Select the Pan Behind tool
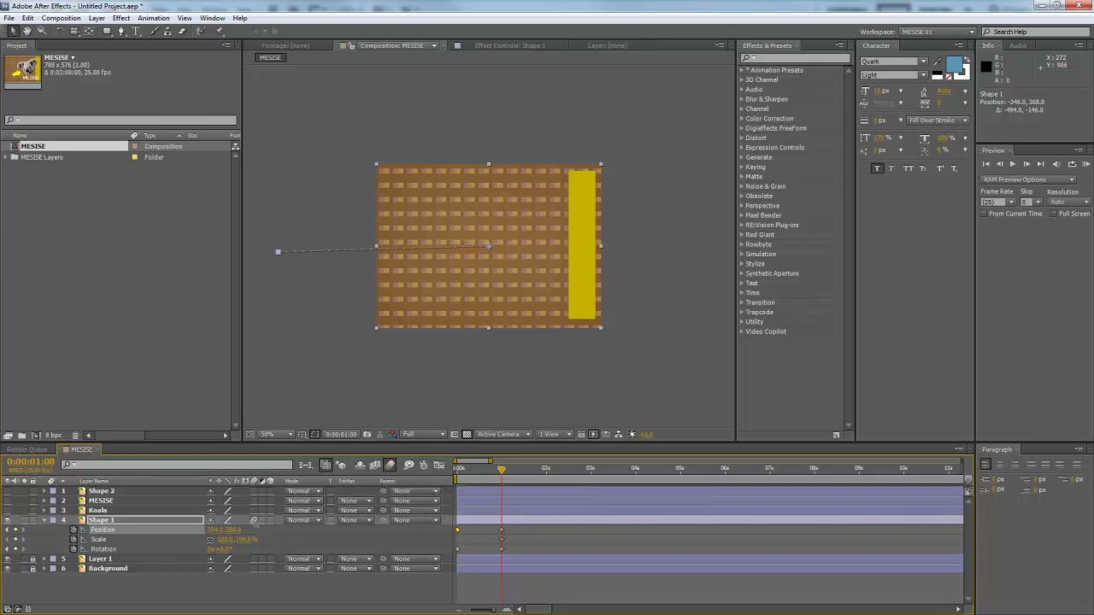 click(89, 31)
